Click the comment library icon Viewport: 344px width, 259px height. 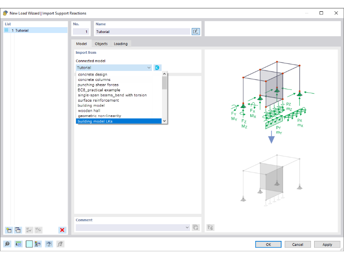click(x=196, y=227)
